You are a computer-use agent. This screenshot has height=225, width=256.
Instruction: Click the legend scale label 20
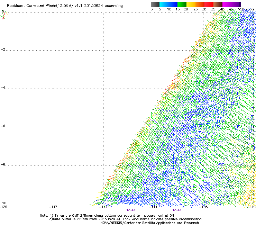tap(186, 9)
